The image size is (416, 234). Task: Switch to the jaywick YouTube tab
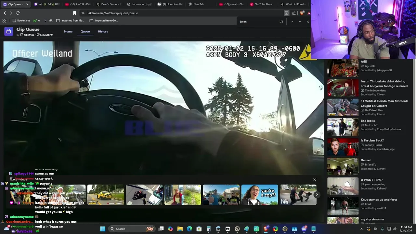pyautogui.click(x=232, y=4)
